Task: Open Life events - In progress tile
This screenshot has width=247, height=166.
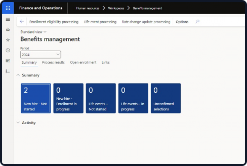Action: (x=133, y=98)
